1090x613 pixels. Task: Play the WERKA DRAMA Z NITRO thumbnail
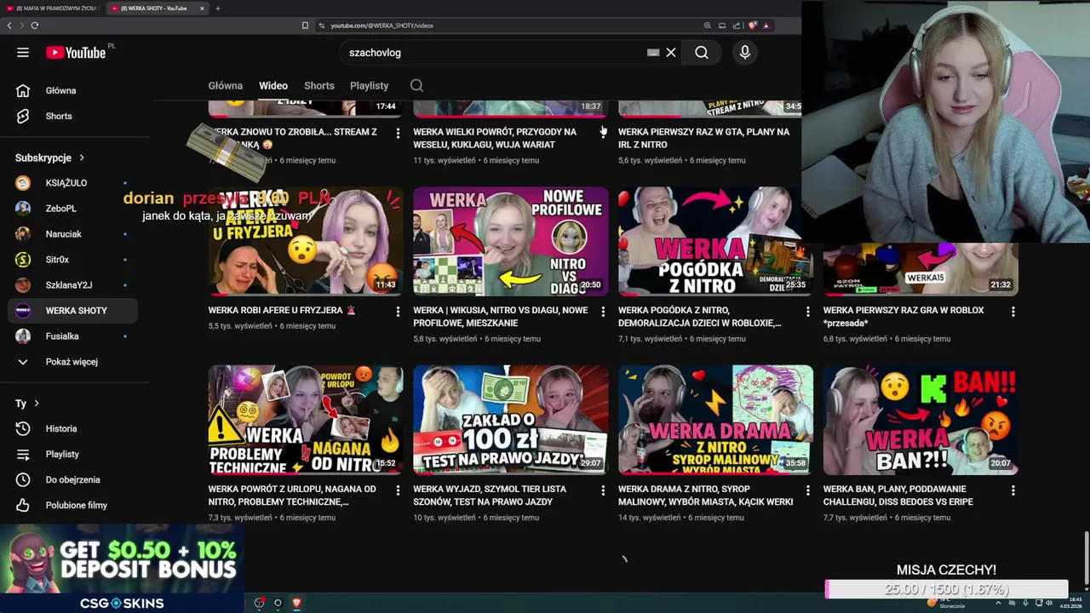716,420
